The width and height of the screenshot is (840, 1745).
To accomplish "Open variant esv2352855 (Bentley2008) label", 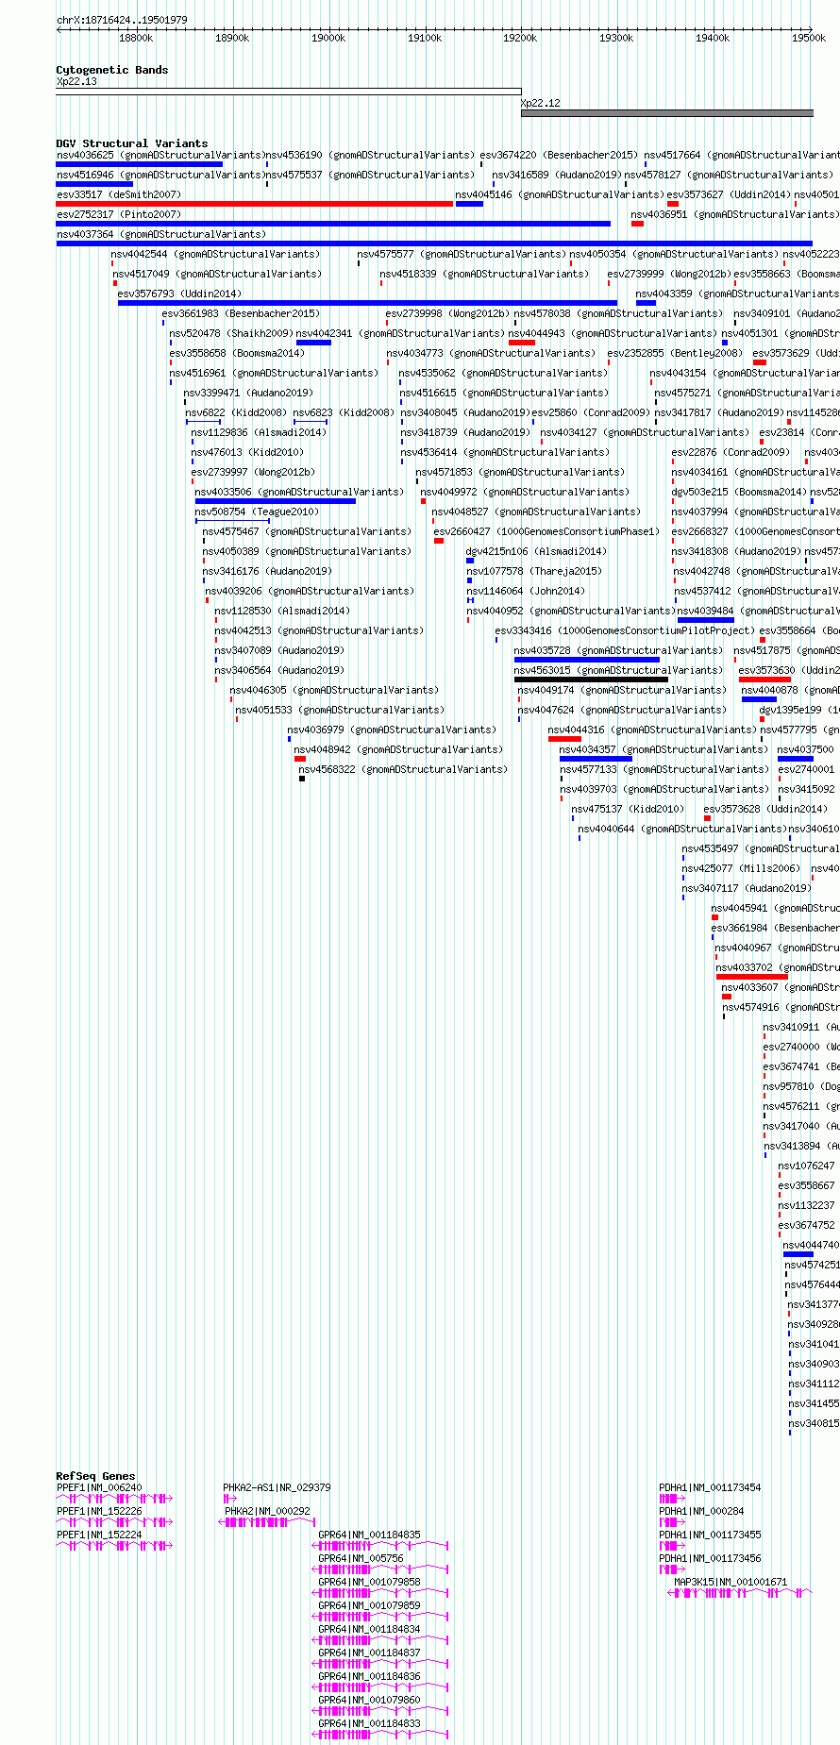I will point(675,353).
